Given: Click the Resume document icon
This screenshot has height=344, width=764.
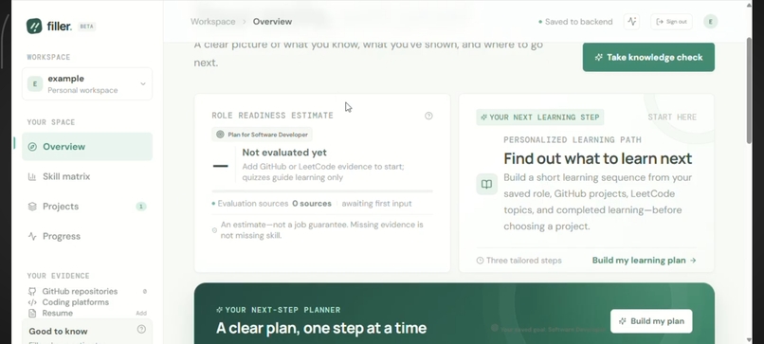Looking at the screenshot, I should tap(32, 314).
